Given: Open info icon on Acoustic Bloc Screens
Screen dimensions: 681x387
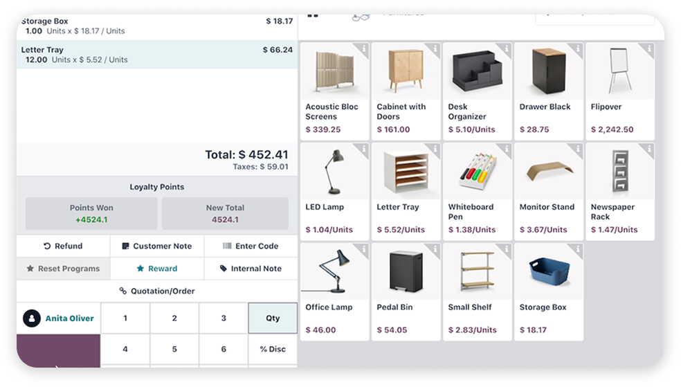Looking at the screenshot, I should click(363, 48).
